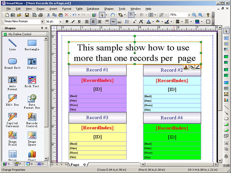Click the Zoom In magnifier
Screen dimensions: 231x173
200,15
